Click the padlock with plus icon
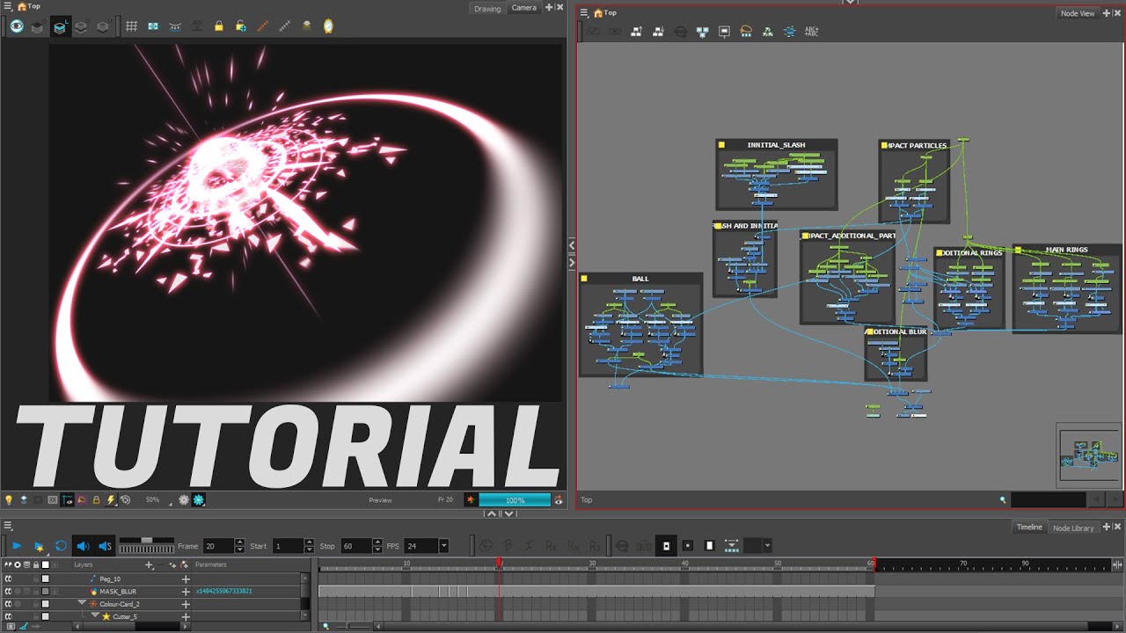Image resolution: width=1126 pixels, height=633 pixels. tap(240, 26)
